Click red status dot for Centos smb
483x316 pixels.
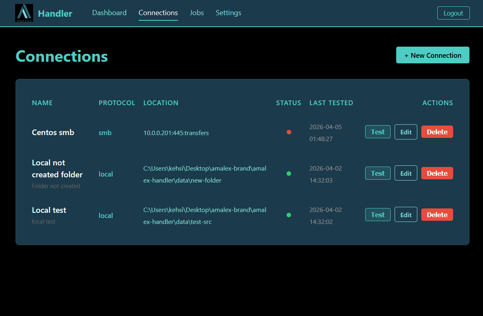pos(289,132)
